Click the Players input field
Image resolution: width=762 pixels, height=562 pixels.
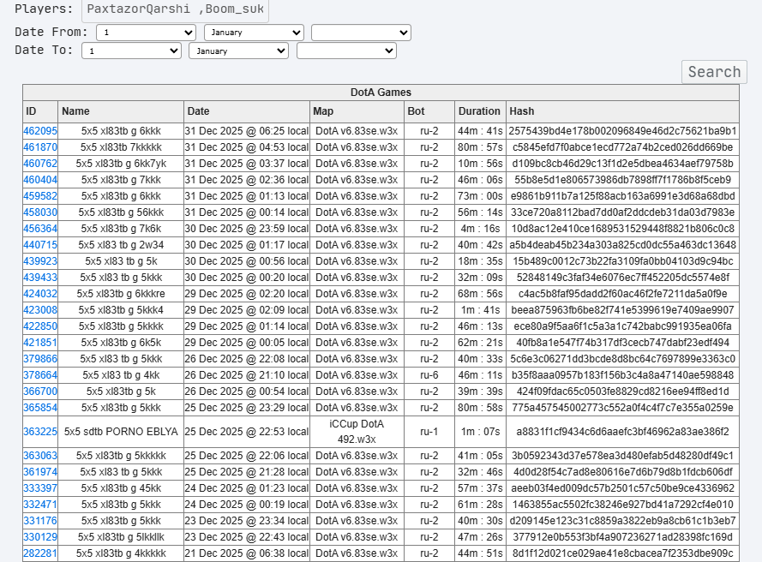pos(175,9)
